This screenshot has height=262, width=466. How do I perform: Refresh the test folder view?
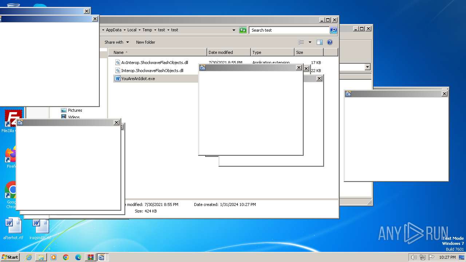click(243, 30)
